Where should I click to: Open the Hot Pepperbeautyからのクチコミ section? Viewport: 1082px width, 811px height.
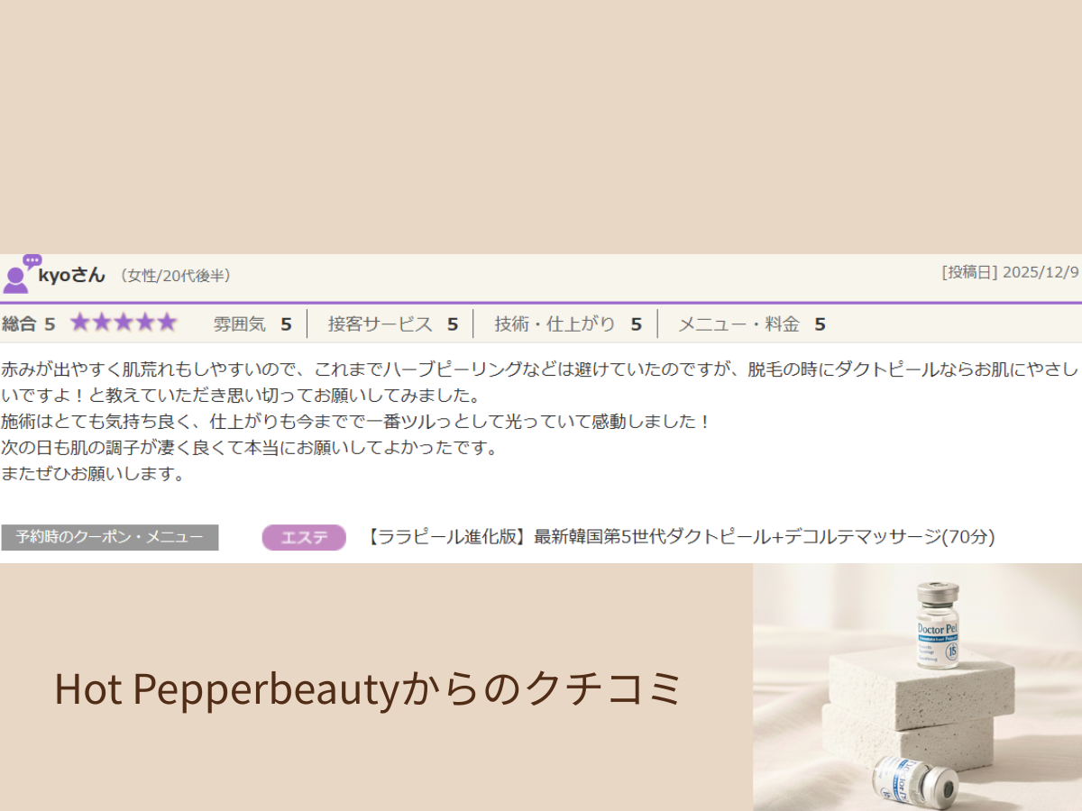click(368, 688)
